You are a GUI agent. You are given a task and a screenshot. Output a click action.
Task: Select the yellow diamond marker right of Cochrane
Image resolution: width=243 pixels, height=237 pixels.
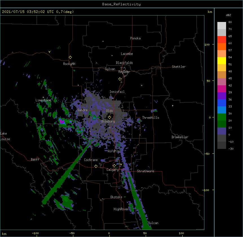point(96,166)
